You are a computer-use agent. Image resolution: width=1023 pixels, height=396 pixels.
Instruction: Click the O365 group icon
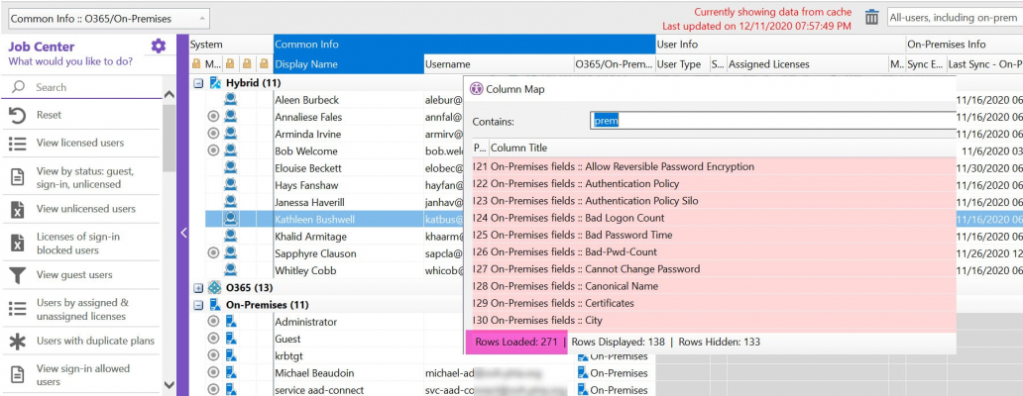pyautogui.click(x=215, y=287)
